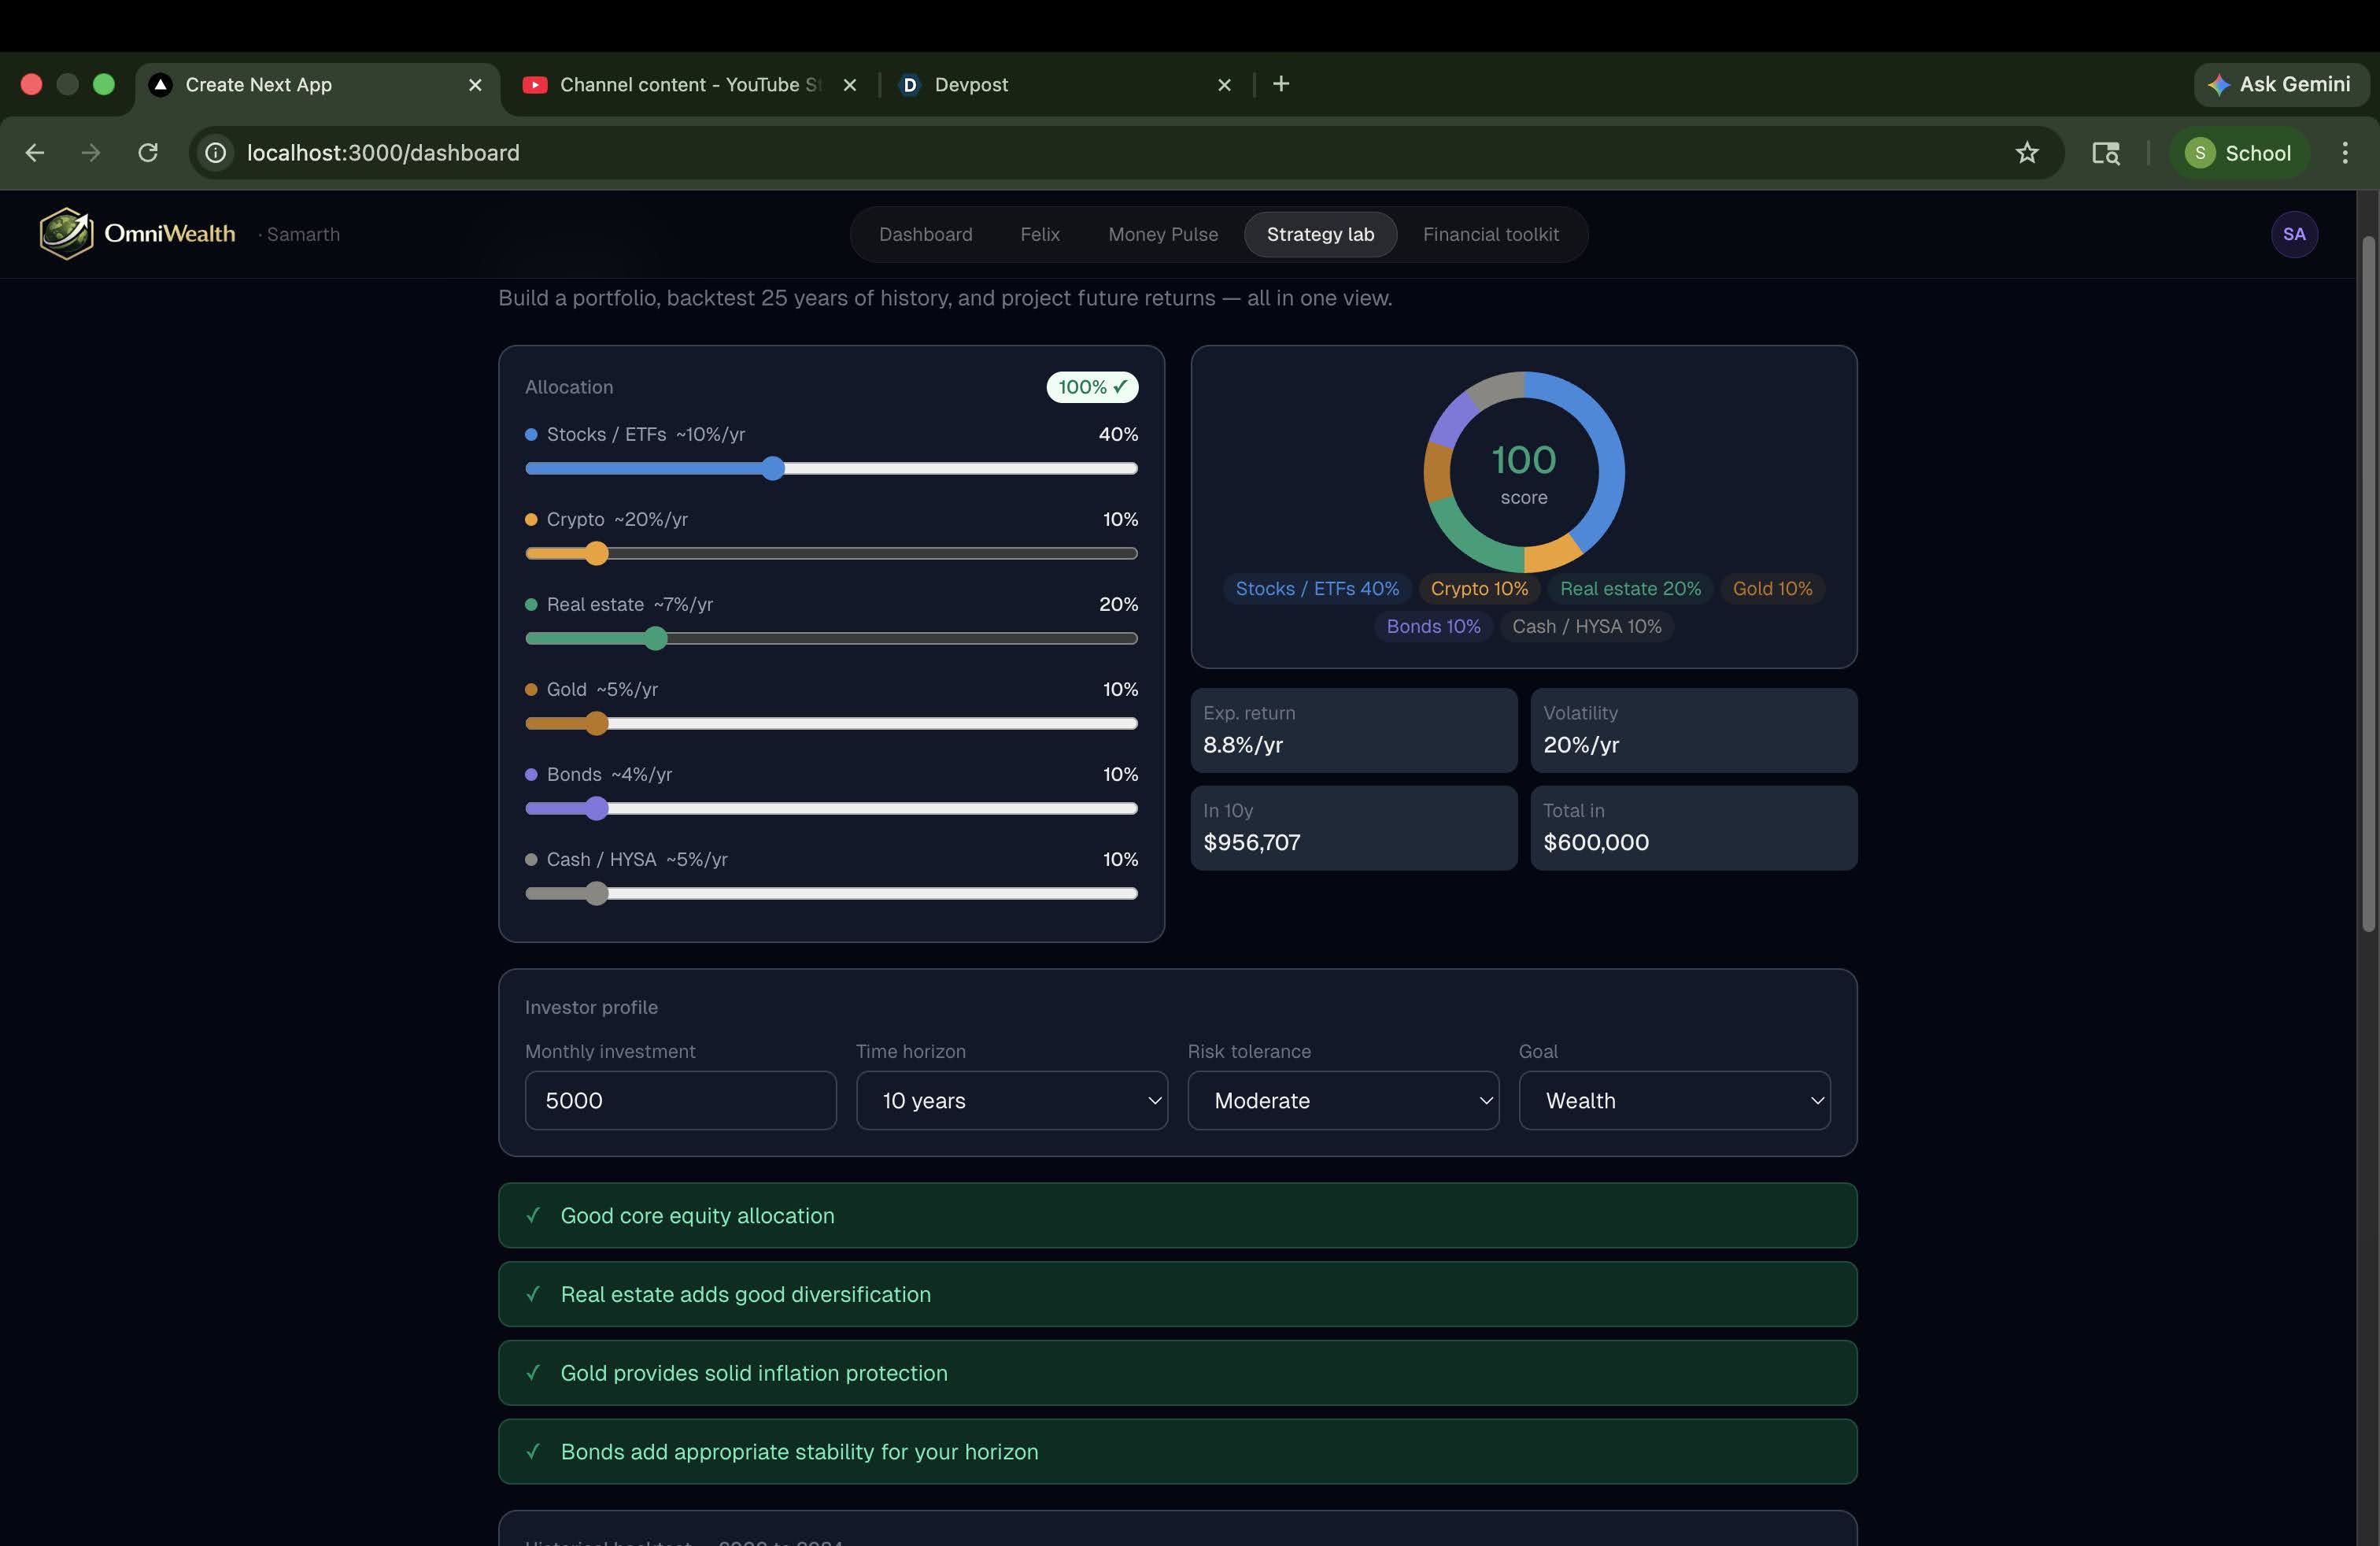Bookmark this page with the star icon
This screenshot has width=2380, height=1546.
[x=2026, y=153]
